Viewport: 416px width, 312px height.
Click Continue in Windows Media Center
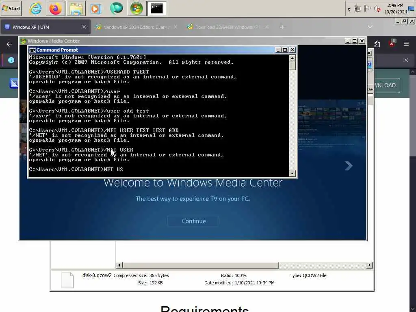coord(193,221)
